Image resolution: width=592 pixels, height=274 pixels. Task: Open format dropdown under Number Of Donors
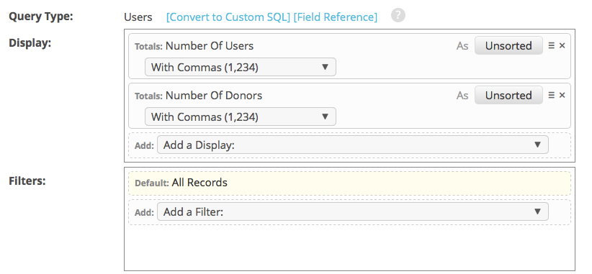coord(241,117)
